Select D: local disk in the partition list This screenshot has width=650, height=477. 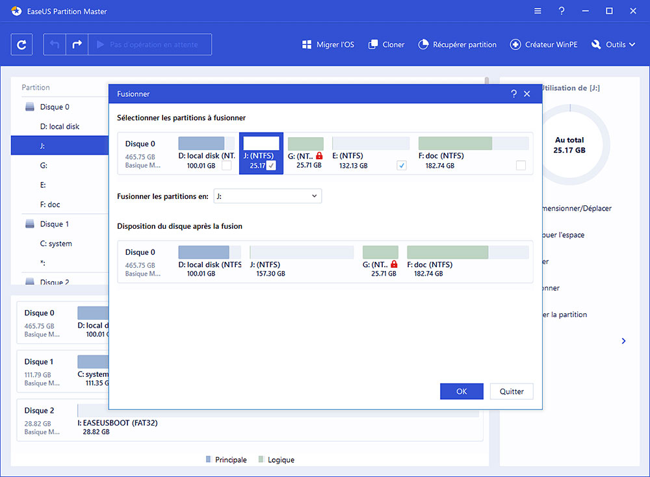point(60,127)
